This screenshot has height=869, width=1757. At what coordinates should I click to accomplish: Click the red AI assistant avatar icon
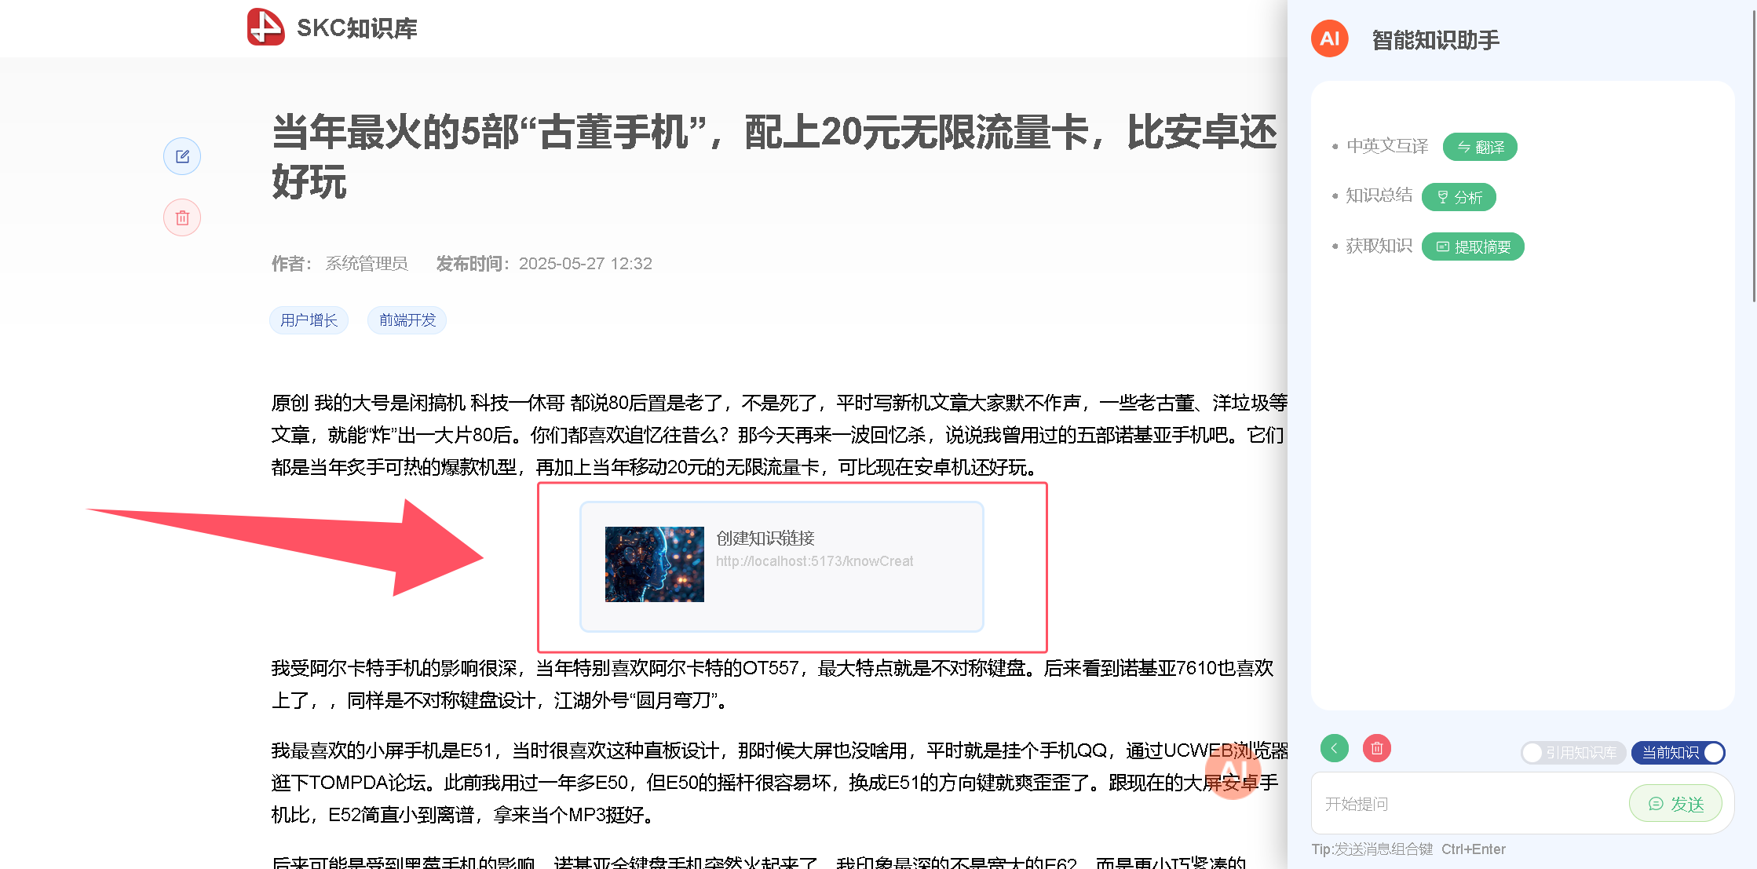click(x=1329, y=38)
